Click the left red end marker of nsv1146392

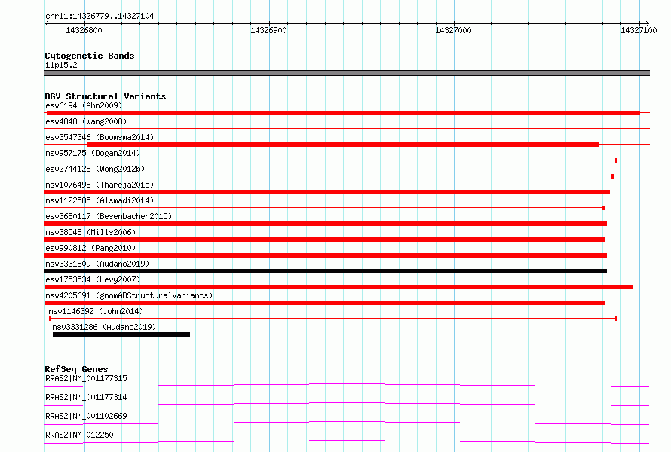point(50,319)
